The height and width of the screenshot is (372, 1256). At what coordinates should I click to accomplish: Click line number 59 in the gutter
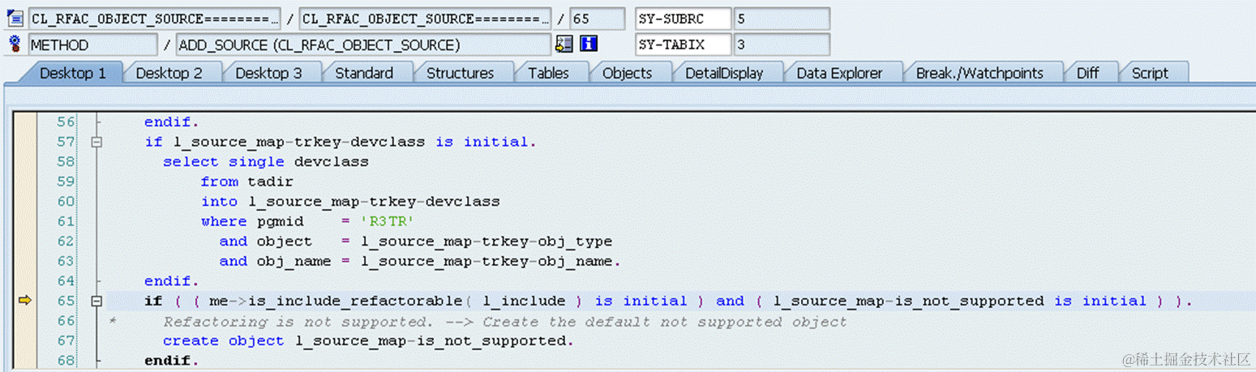pos(66,182)
